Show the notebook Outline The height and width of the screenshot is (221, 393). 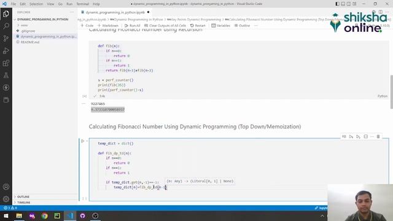242,26
